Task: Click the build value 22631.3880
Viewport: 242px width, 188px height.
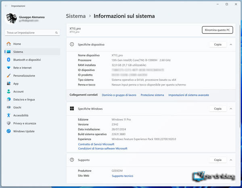Action: click(118, 134)
